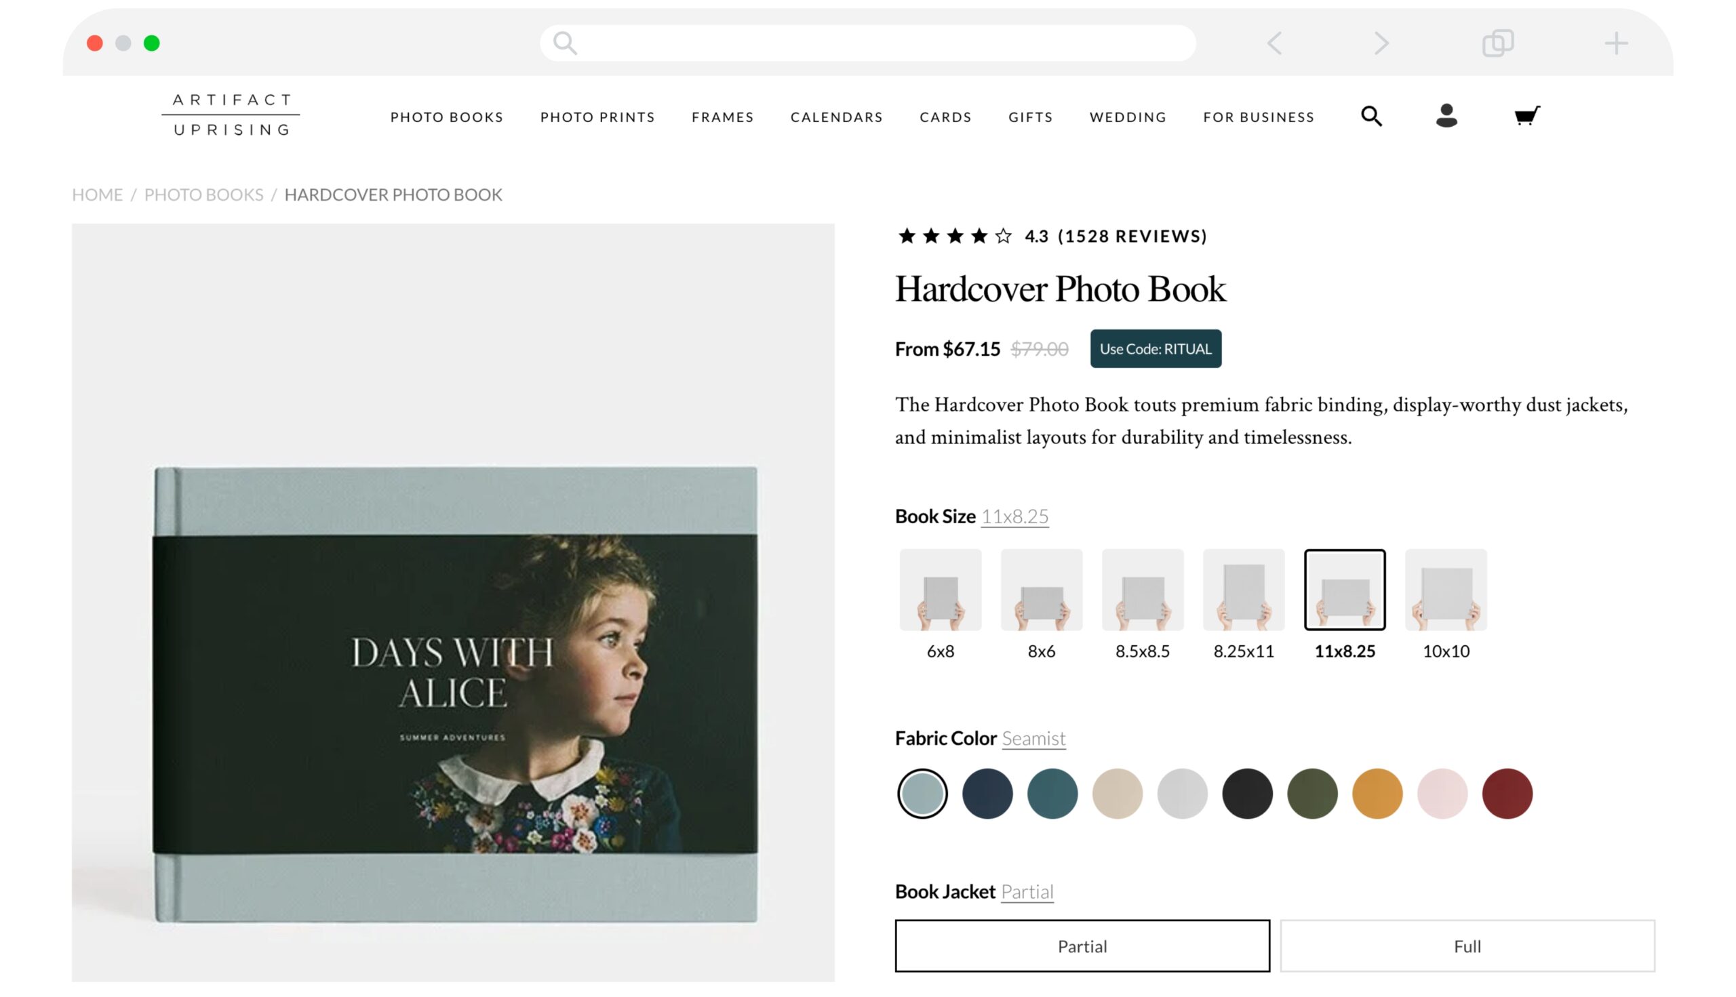Select the Partial book jacket option
Image resolution: width=1736 pixels, height=997 pixels.
tap(1082, 945)
